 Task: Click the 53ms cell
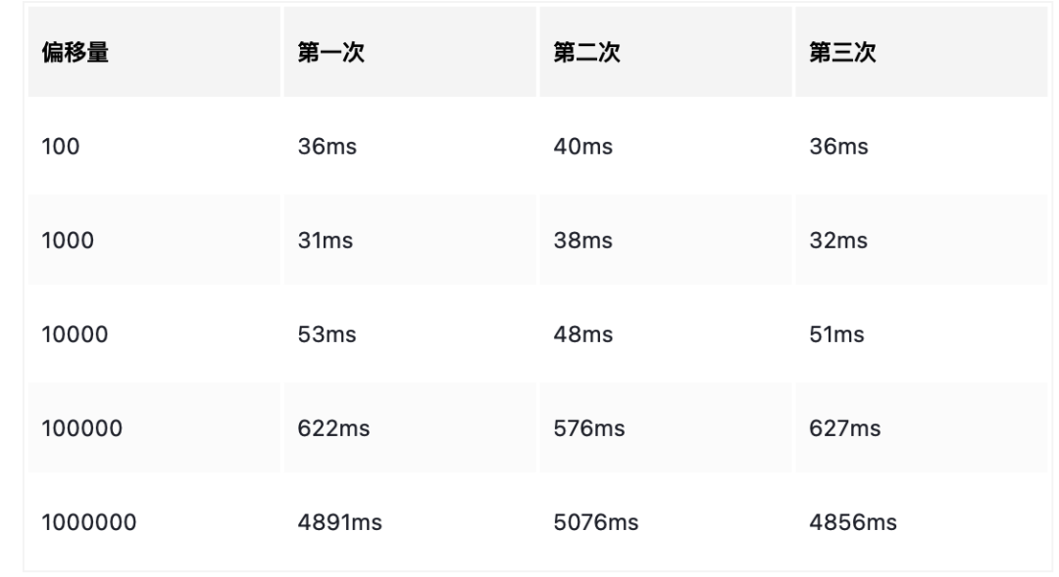click(410, 334)
